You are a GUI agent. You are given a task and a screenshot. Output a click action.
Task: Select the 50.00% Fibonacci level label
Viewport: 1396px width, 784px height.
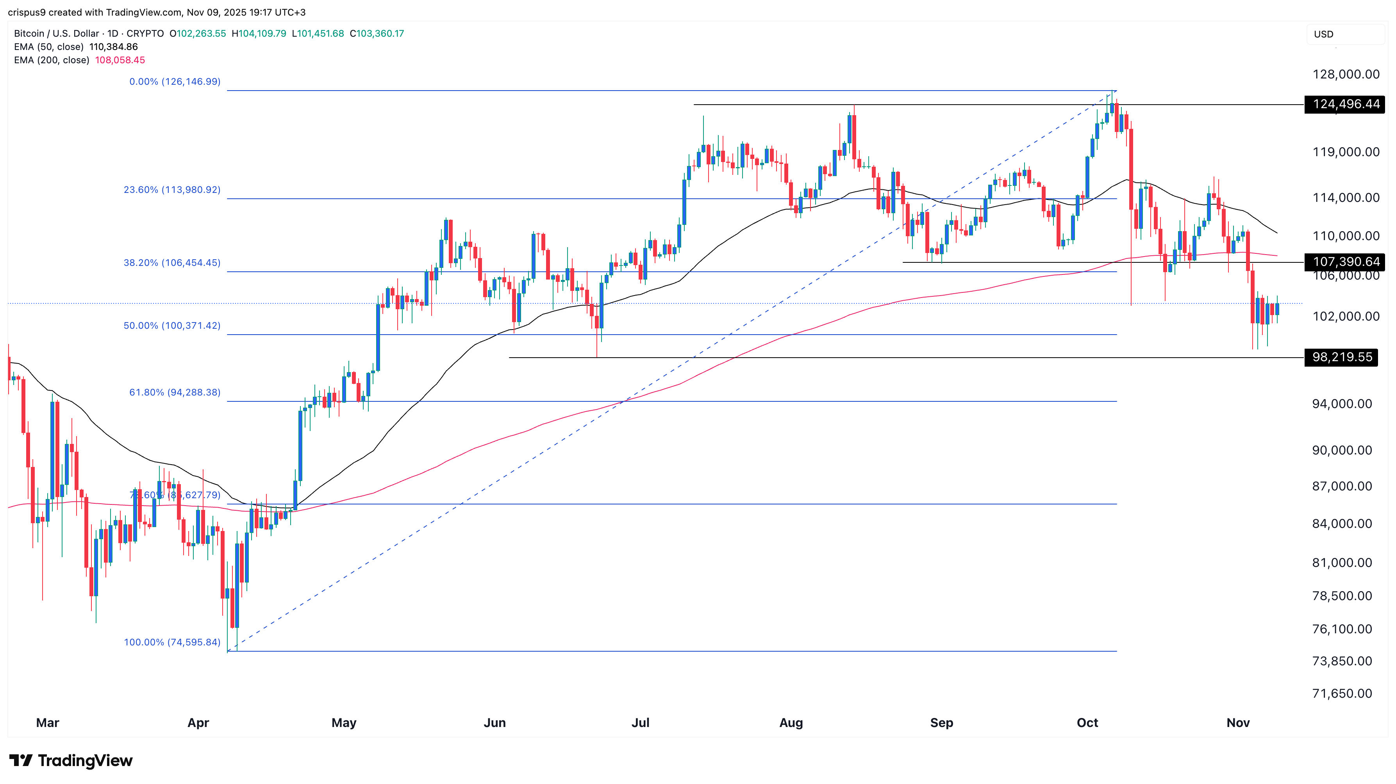coord(172,326)
